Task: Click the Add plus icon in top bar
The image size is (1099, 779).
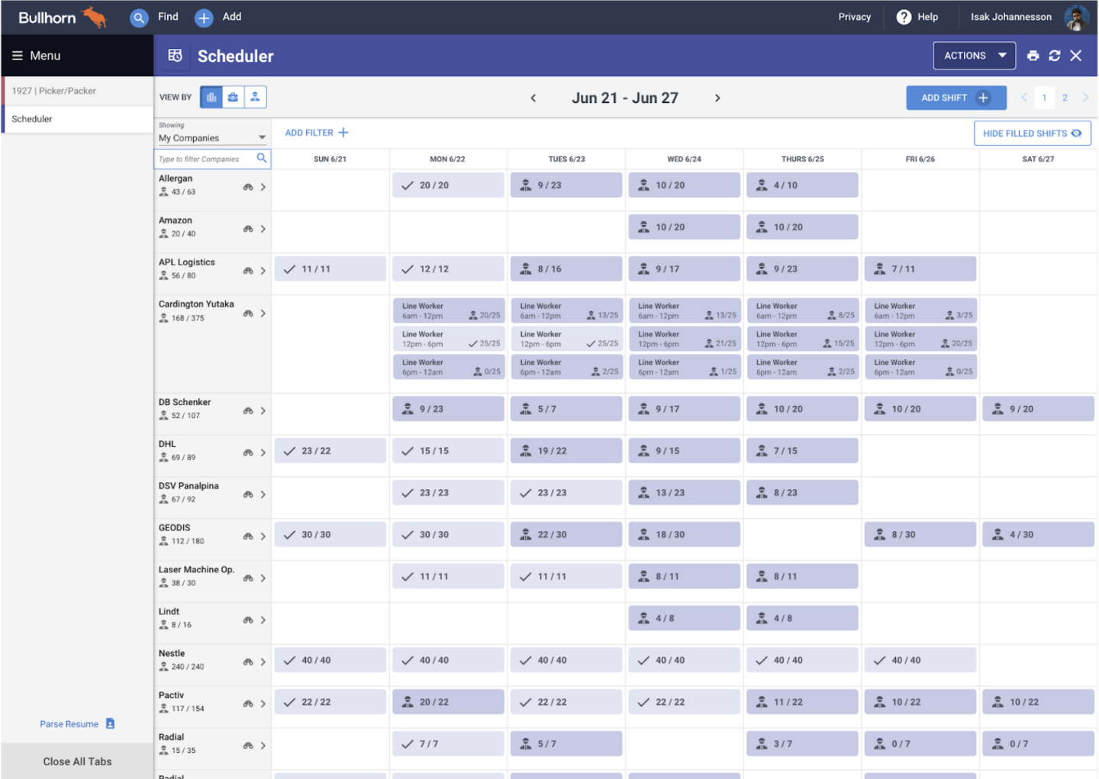Action: [203, 17]
